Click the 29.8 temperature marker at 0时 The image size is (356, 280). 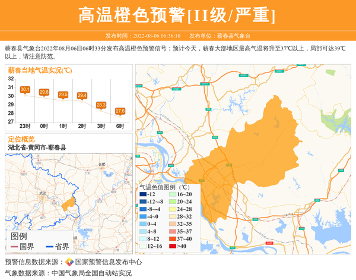[44, 92]
